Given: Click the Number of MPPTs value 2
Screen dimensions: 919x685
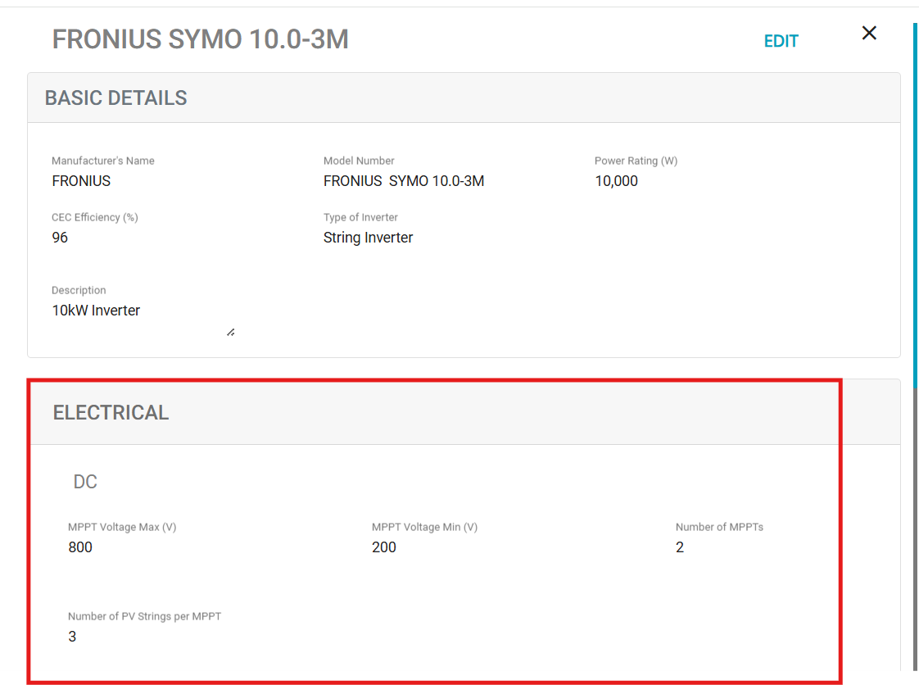Looking at the screenshot, I should click(680, 547).
